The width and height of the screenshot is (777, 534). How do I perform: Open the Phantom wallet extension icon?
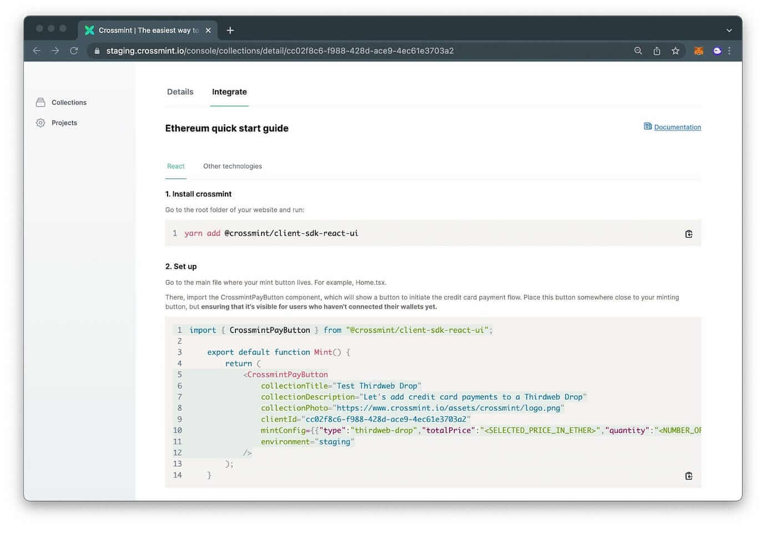pos(717,51)
